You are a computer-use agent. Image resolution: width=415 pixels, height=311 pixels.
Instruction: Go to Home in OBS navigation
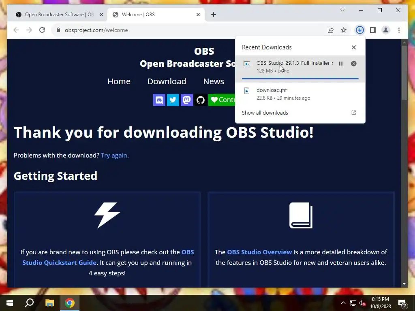(119, 81)
